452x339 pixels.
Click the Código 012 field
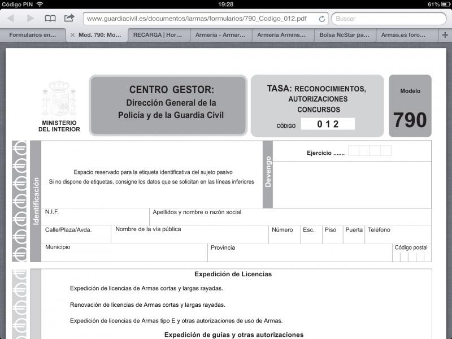(328, 124)
